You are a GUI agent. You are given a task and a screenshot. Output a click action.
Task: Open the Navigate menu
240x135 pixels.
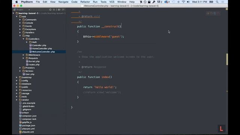pos(63,2)
